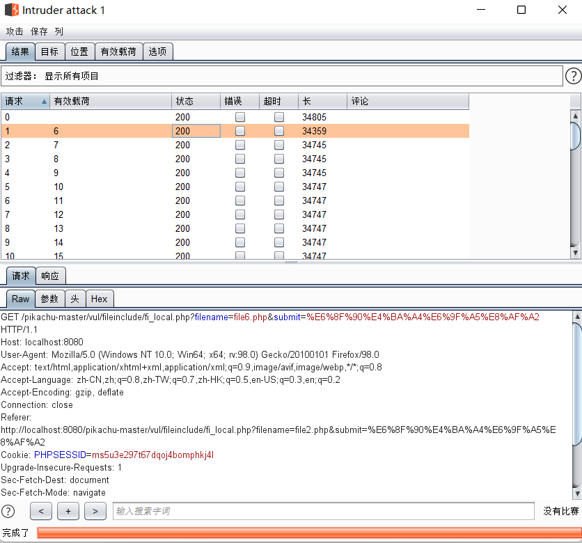Select the row with payload 11
Screen dimensions: 582x543
point(235,200)
